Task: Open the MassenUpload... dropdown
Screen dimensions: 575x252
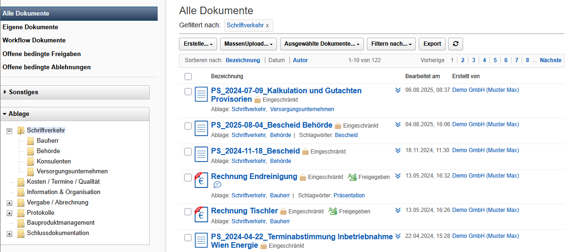Action: coord(248,44)
